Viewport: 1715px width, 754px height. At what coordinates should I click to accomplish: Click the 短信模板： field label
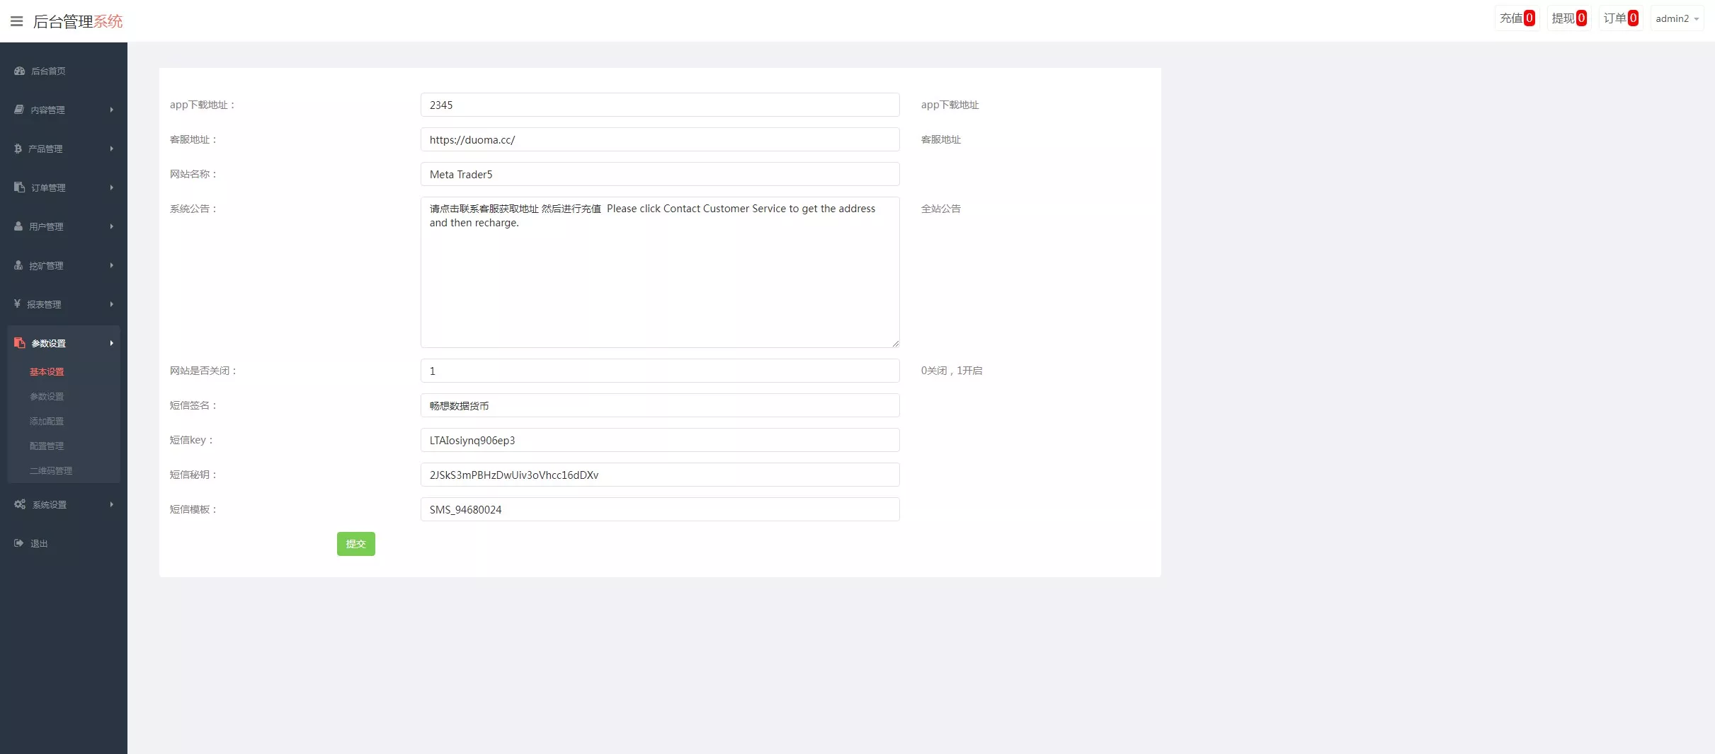tap(194, 509)
